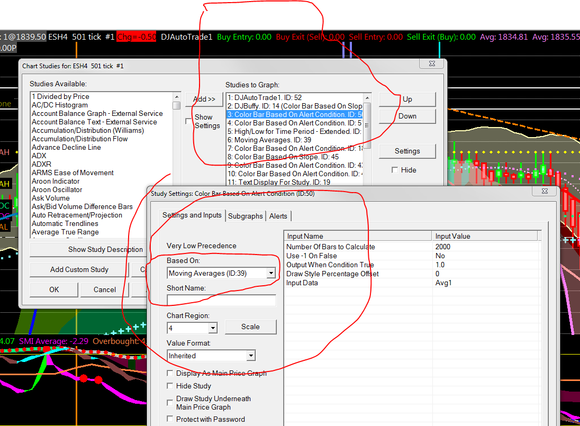The image size is (580, 426).
Task: Close the Chart Studies dialog
Action: 431,64
